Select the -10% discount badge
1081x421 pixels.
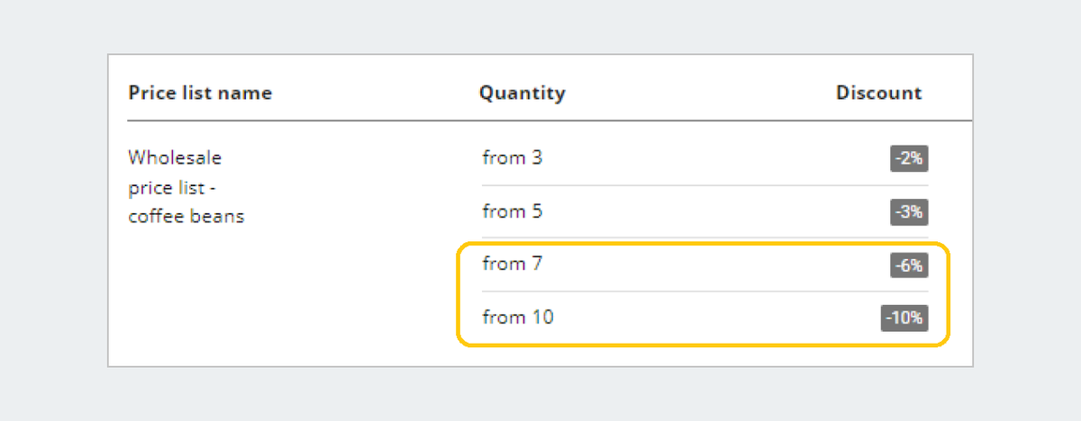tap(904, 318)
